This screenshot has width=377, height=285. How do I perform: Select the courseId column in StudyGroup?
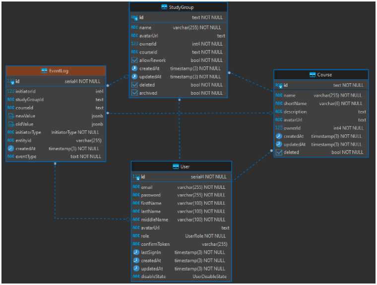coord(148,52)
